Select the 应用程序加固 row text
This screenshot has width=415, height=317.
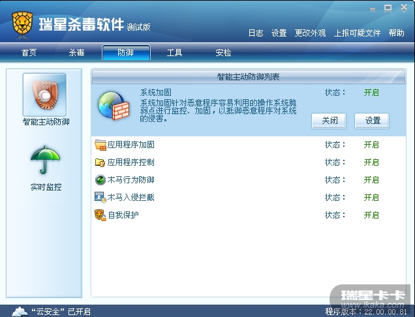click(x=131, y=145)
